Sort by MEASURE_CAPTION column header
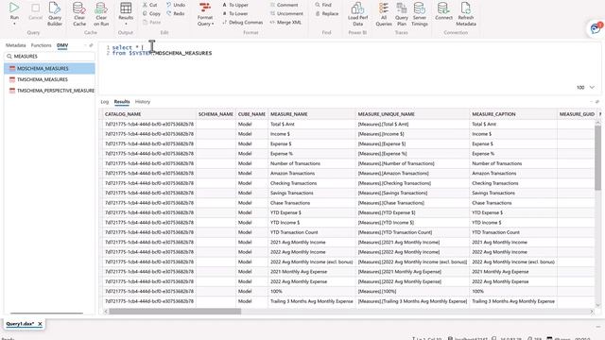This screenshot has width=605, height=340. click(x=513, y=114)
